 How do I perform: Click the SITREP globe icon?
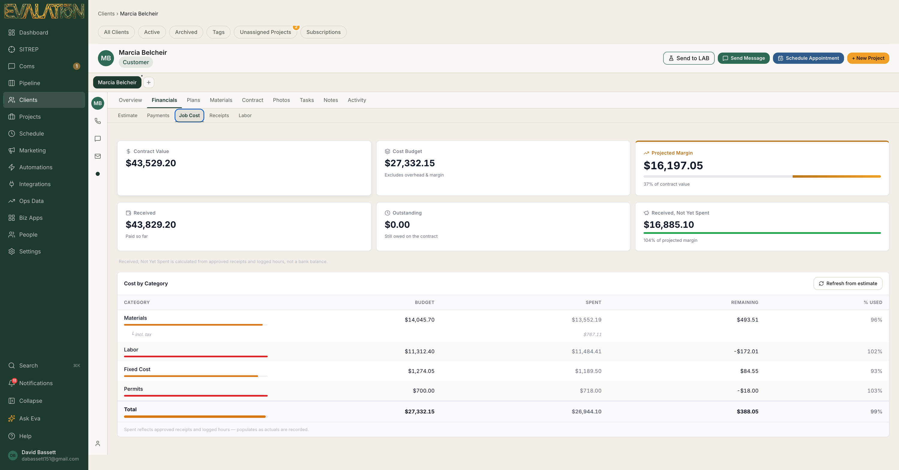(x=11, y=49)
